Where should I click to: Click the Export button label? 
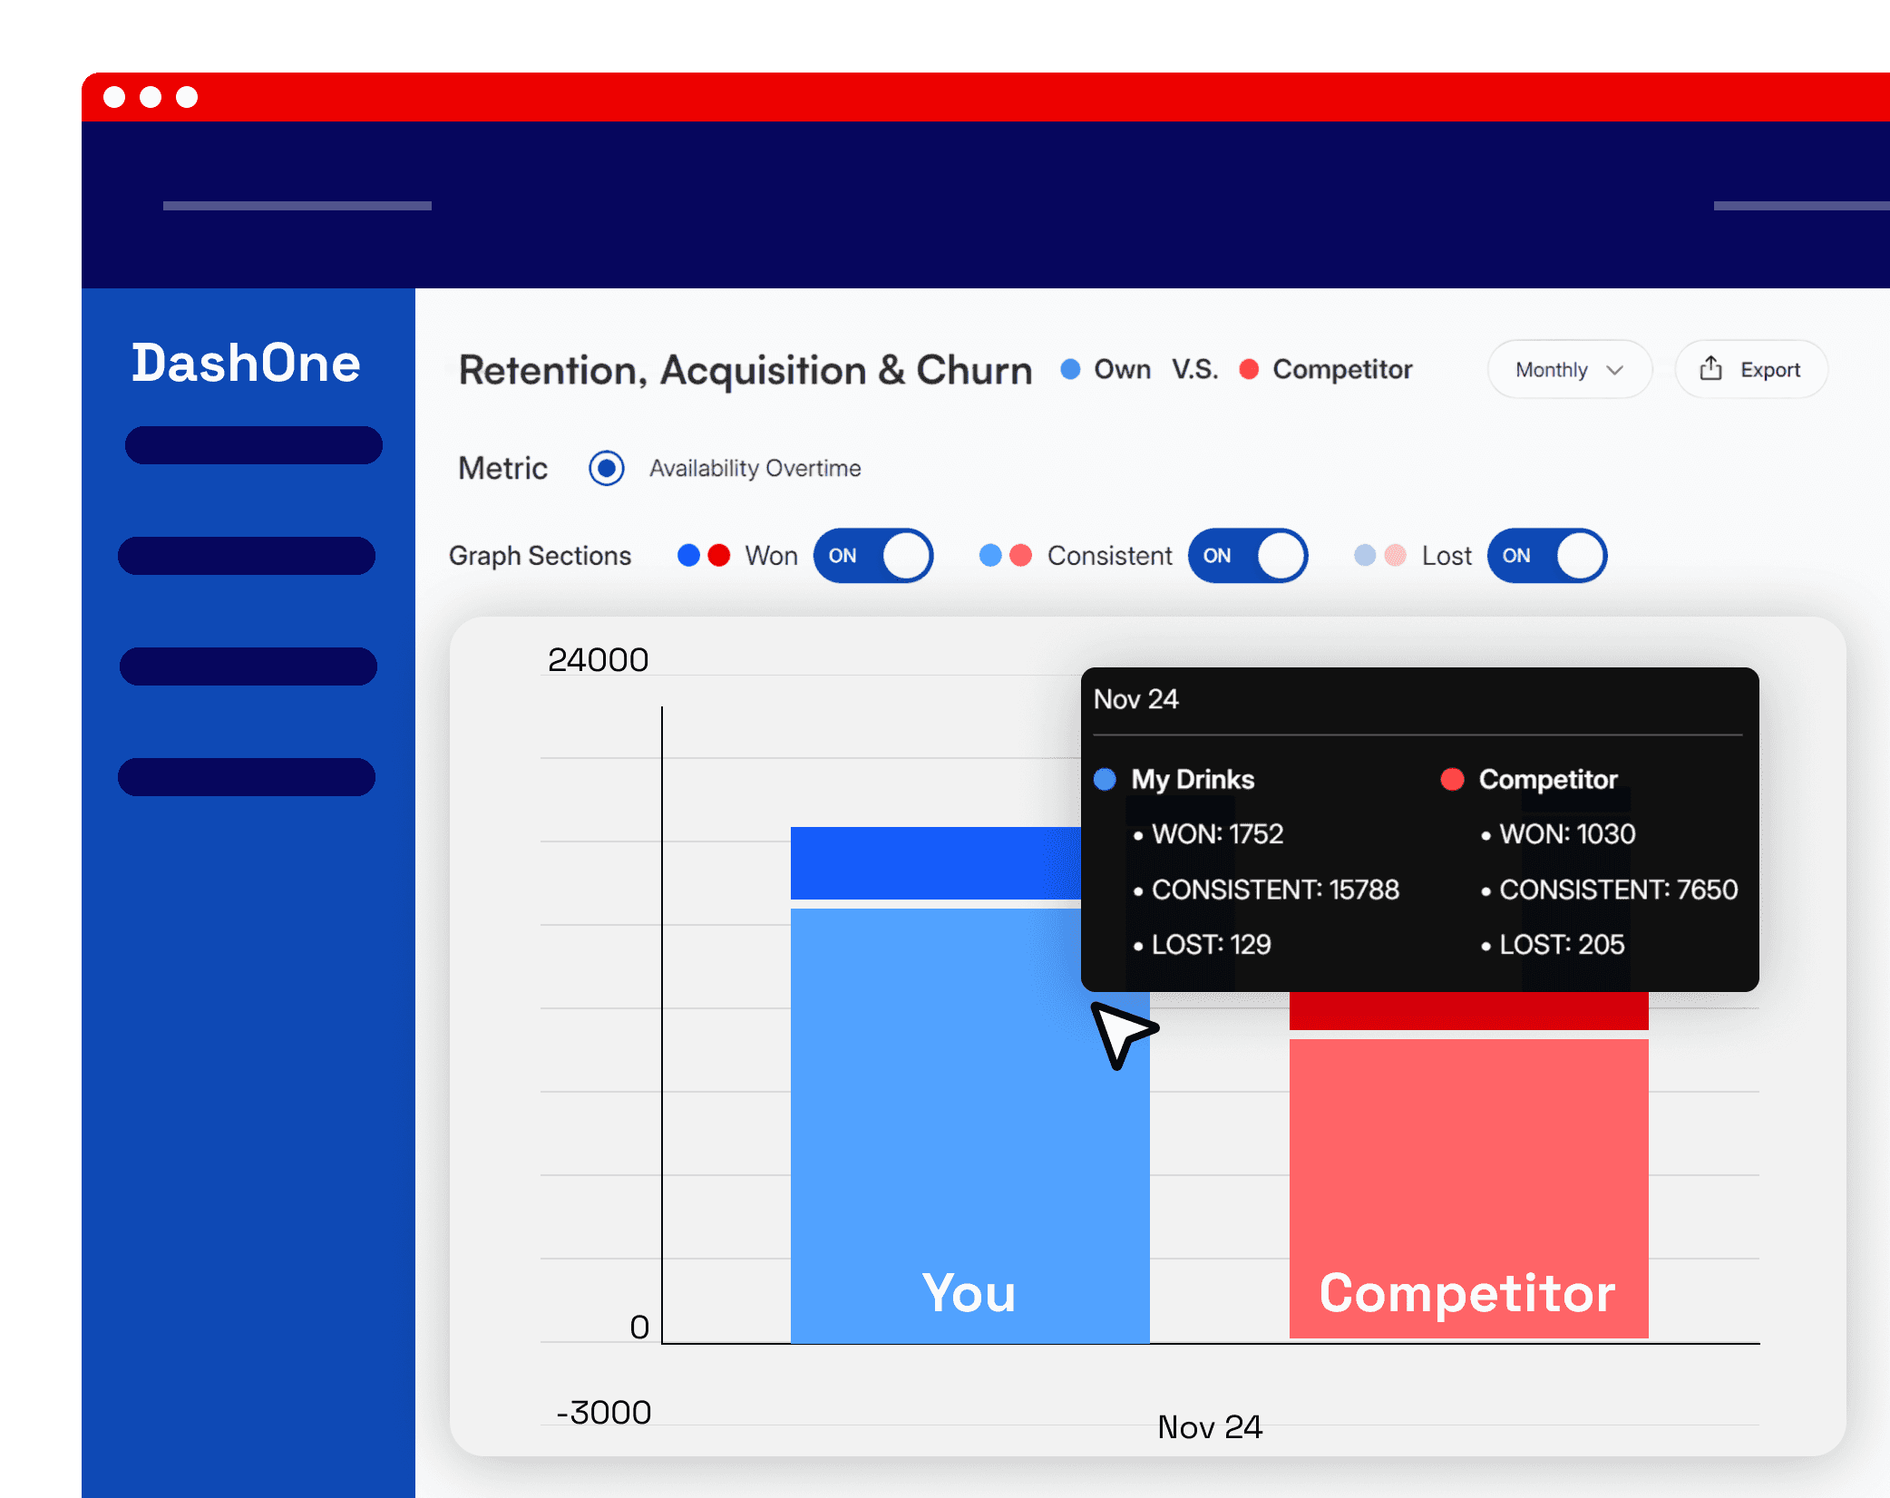click(1769, 370)
